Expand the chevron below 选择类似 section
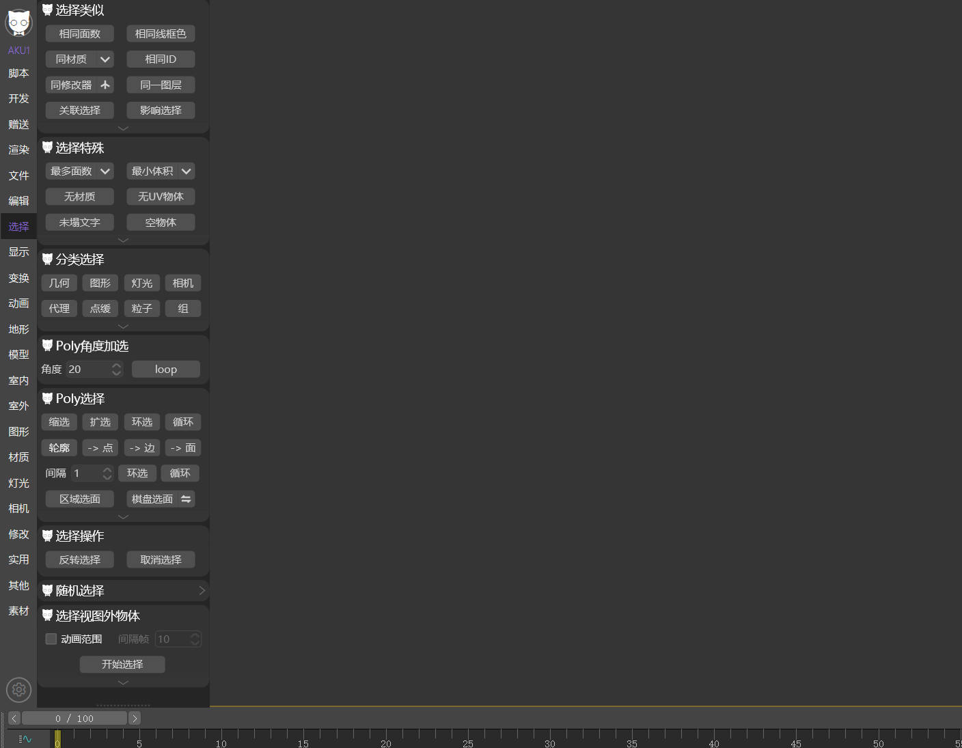 tap(123, 128)
